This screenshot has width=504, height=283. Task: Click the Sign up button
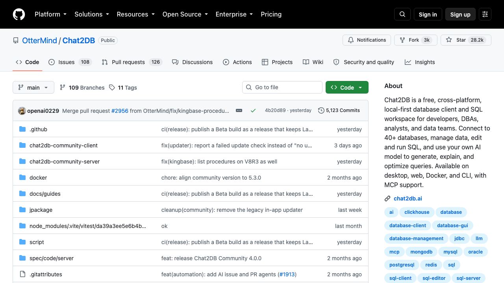point(460,14)
